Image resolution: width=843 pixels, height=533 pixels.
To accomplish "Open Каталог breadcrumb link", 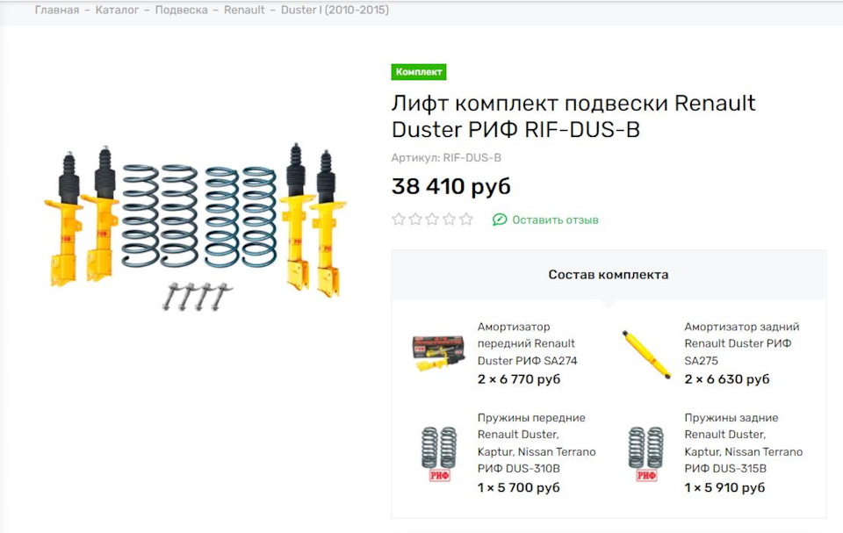I will click(x=117, y=10).
